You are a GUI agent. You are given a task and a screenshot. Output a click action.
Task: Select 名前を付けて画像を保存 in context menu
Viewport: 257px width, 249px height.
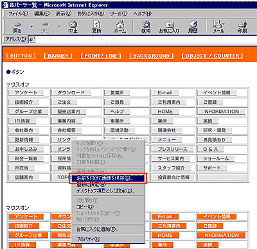click(x=108, y=178)
